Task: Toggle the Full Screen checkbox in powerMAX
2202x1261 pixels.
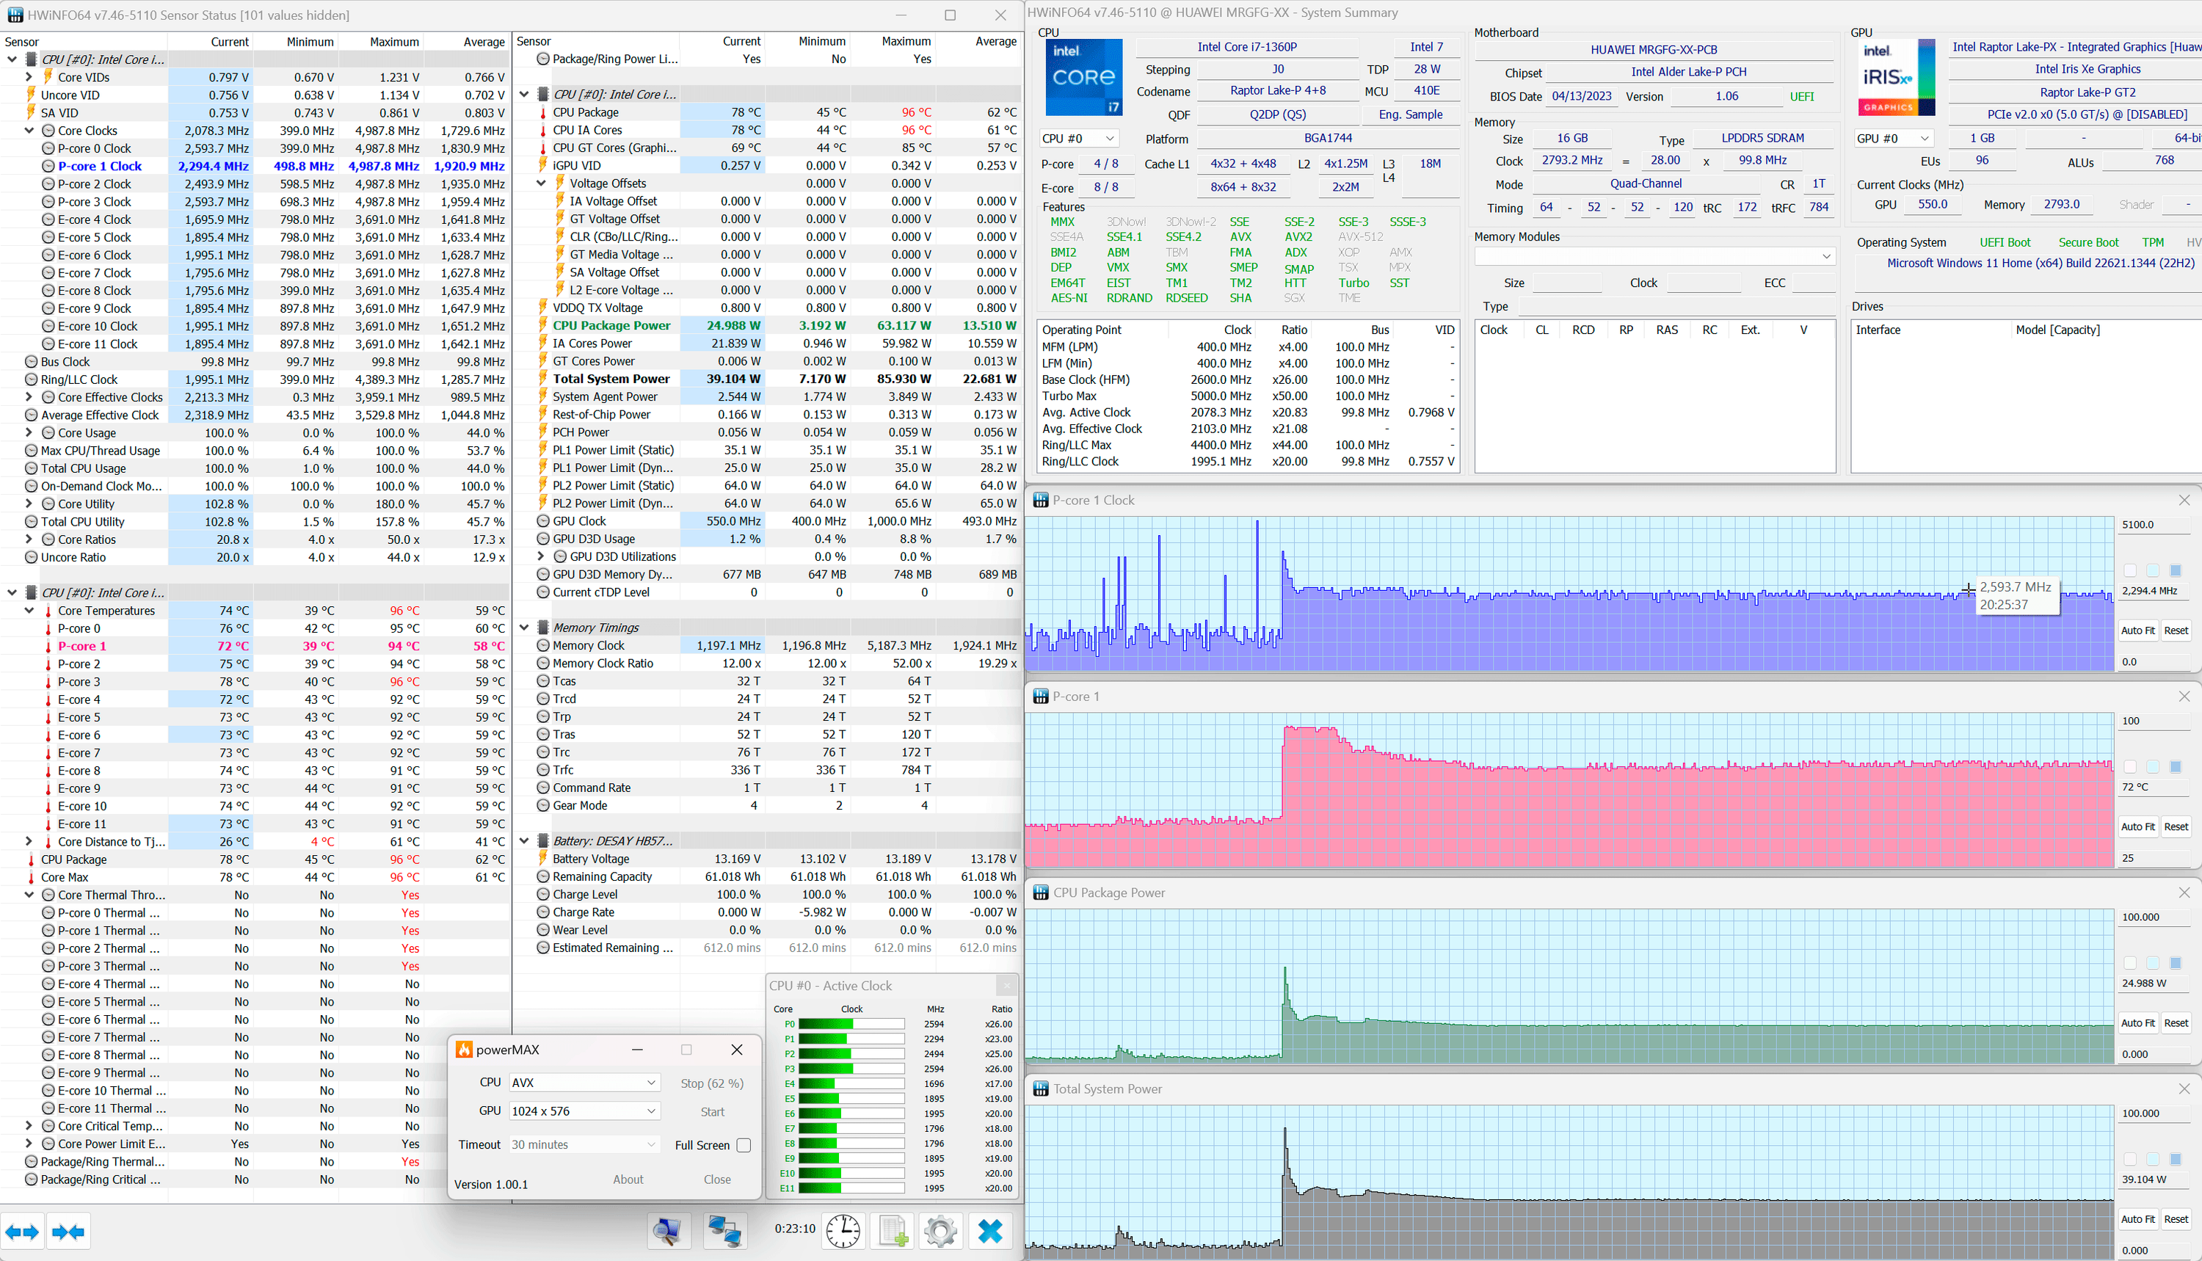Action: tap(743, 1145)
